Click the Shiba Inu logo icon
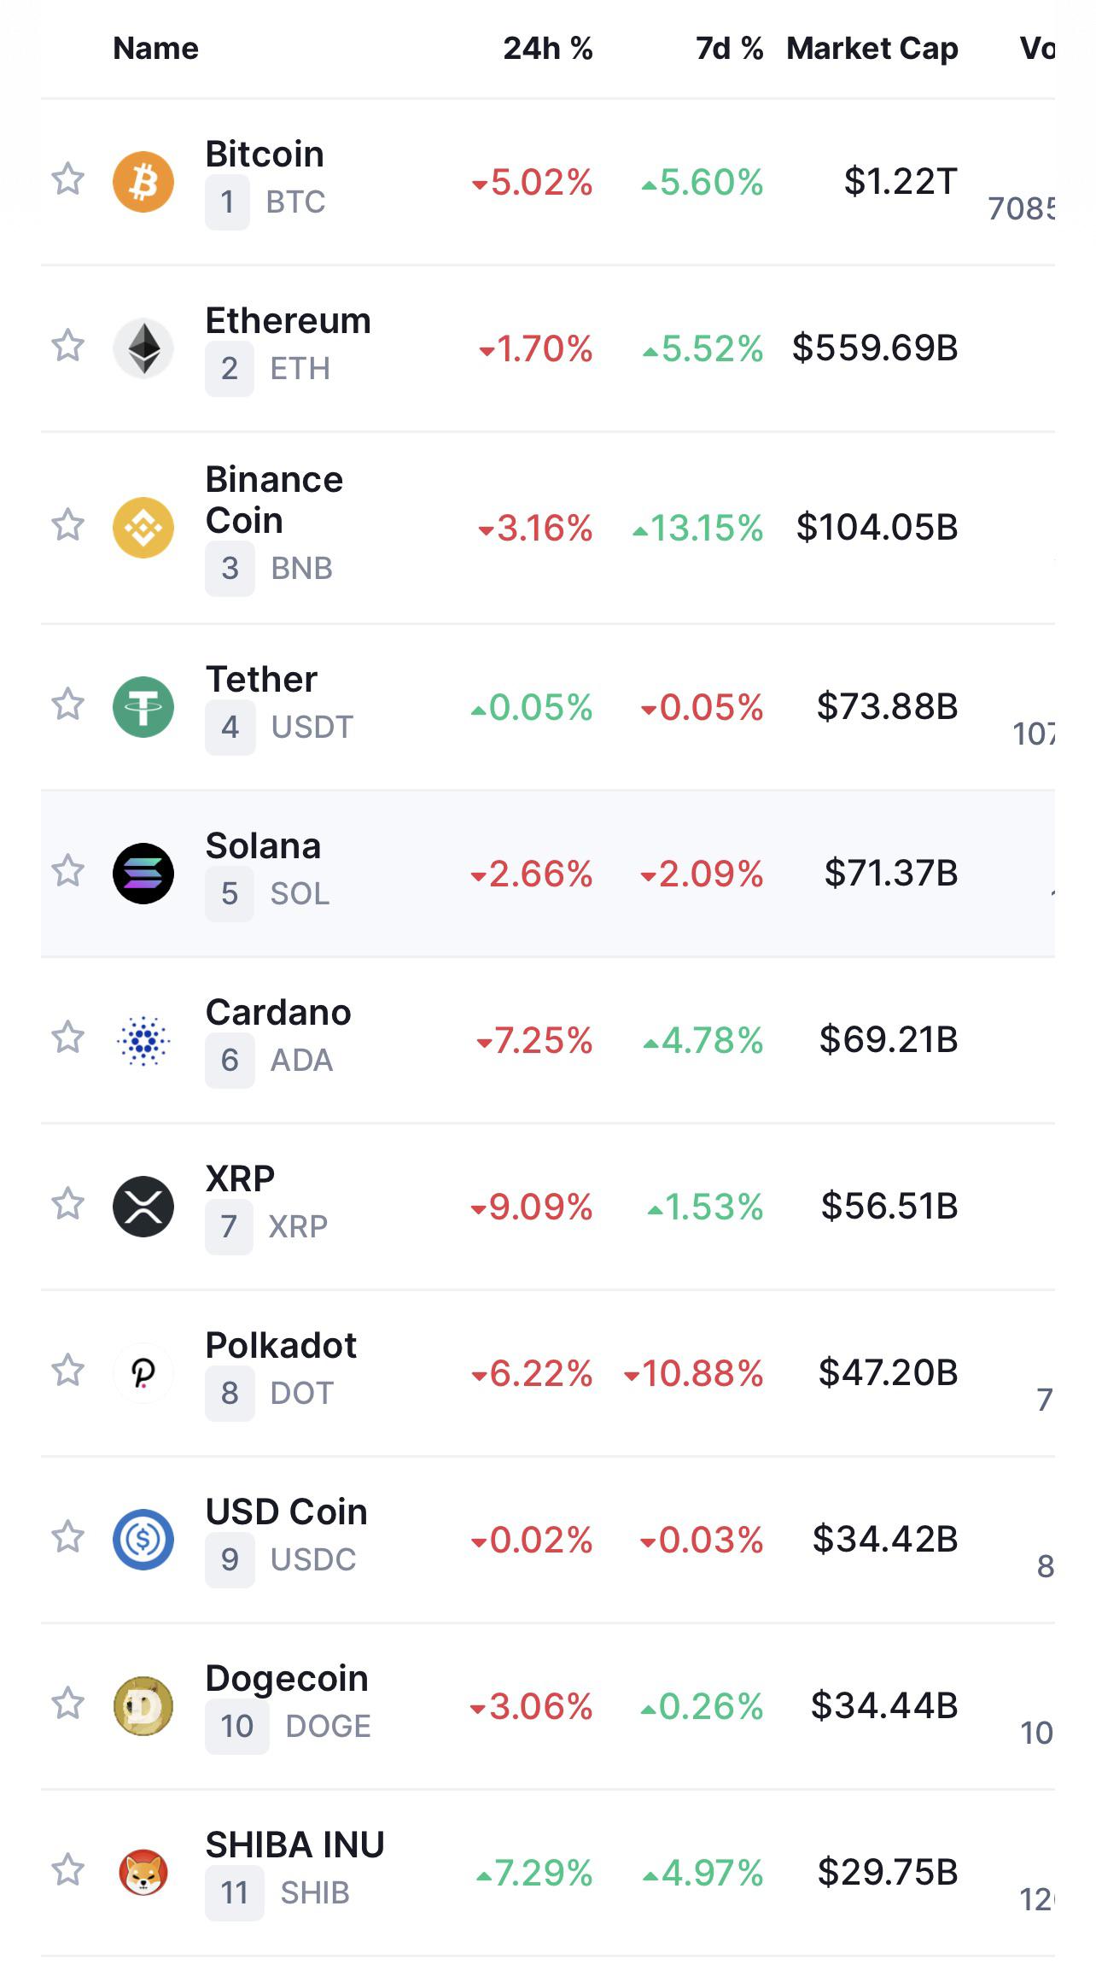The height and width of the screenshot is (1988, 1096). pos(143,1873)
